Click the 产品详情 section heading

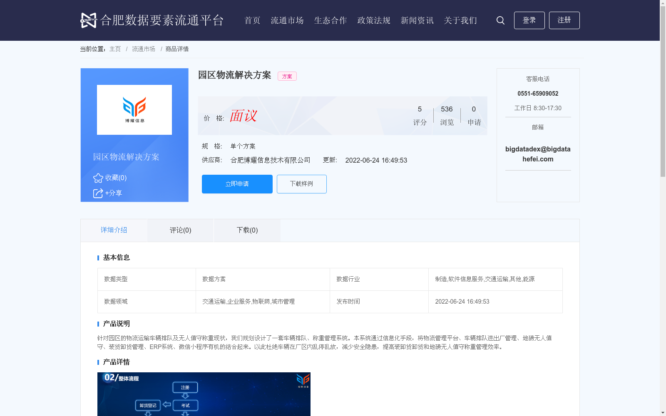(117, 362)
